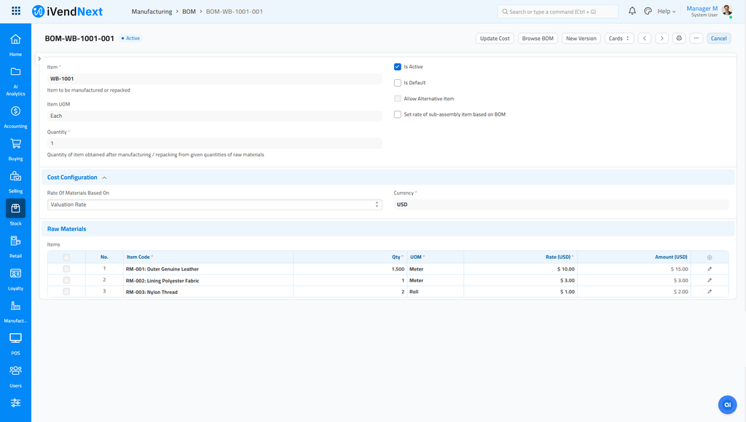Toggle Allow Alternative Item checkbox
Image resolution: width=746 pixels, height=422 pixels.
coord(398,99)
